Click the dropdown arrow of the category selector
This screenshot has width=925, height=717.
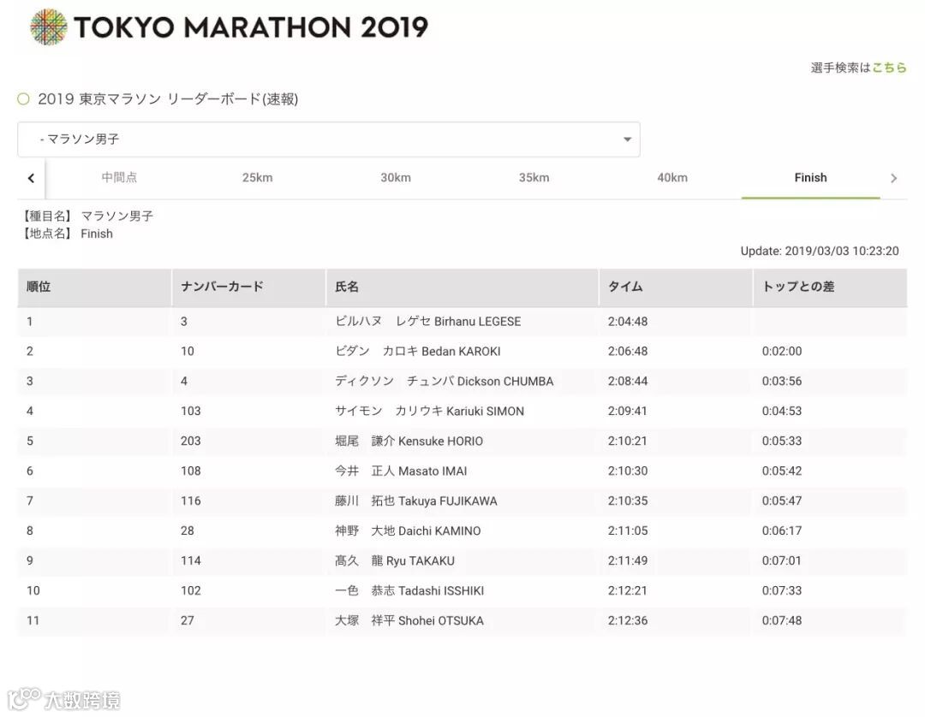point(627,139)
